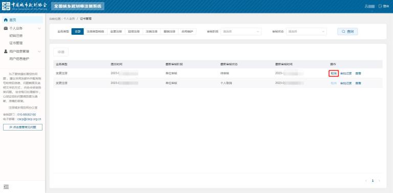The width and height of the screenshot is (393, 193).
Task: Click 查看 in the 个人取消 row
Action: click(x=358, y=83)
